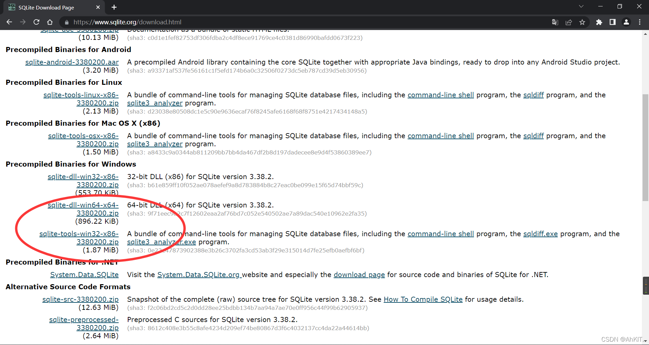Click the scrollbar up arrow

(646, 34)
